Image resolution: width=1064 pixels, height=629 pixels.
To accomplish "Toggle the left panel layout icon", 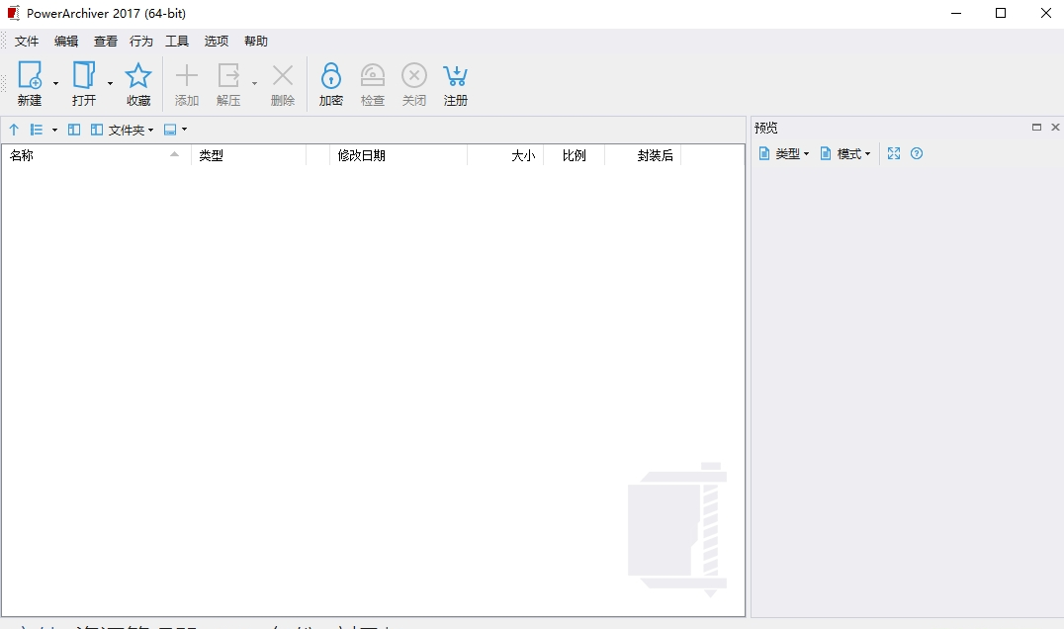I will 74,130.
